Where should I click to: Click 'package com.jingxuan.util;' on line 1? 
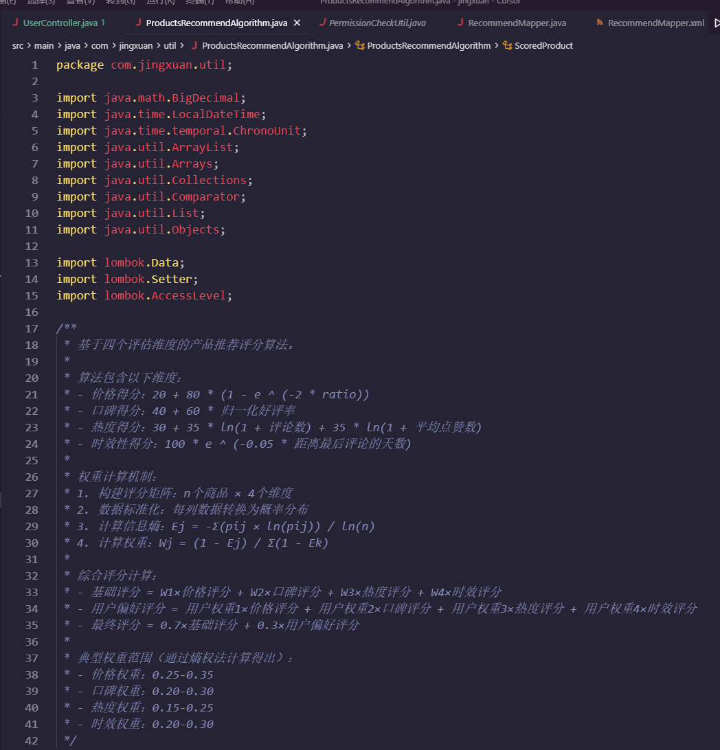(144, 65)
